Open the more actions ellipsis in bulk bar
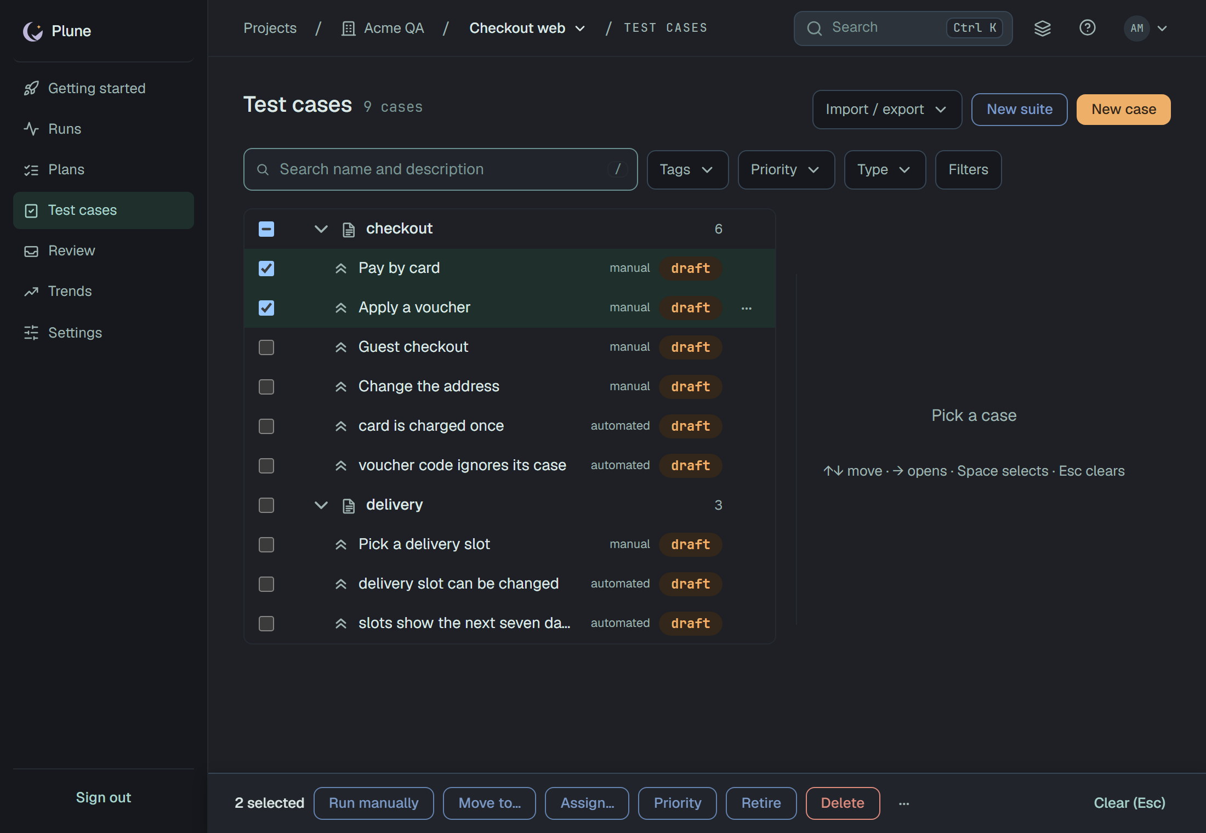This screenshot has height=833, width=1206. pos(904,803)
